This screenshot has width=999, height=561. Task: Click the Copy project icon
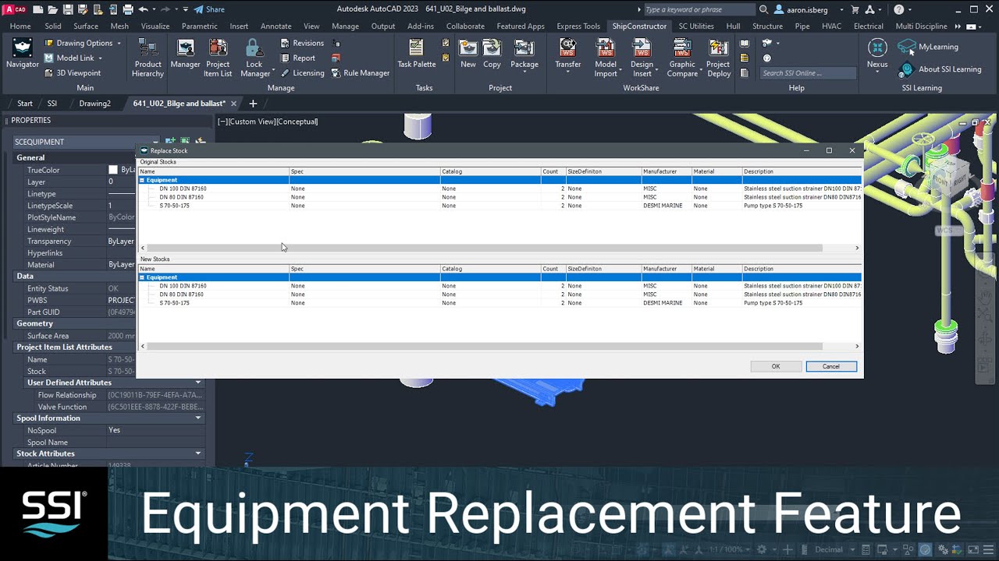click(492, 55)
